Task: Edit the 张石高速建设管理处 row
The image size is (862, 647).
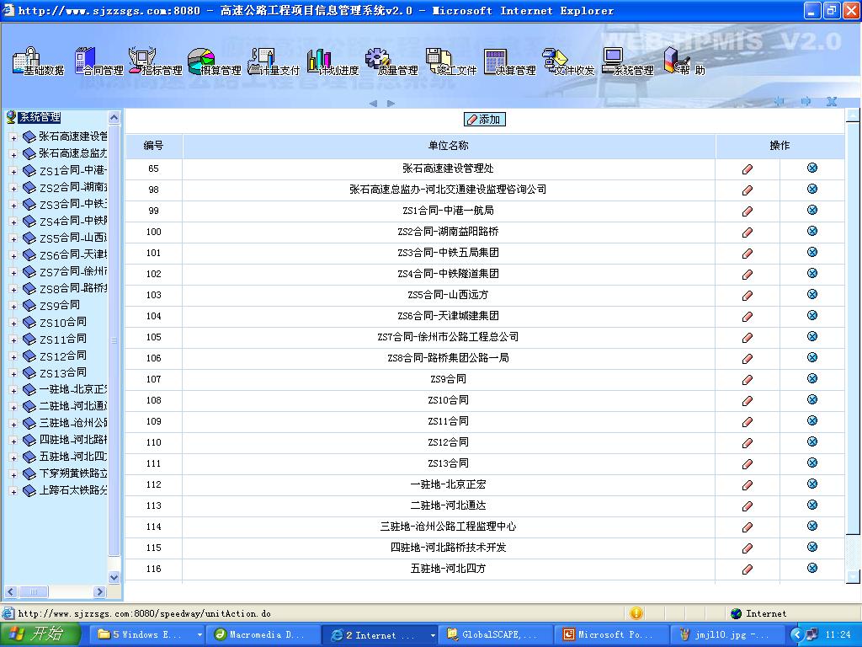Action: 748,168
